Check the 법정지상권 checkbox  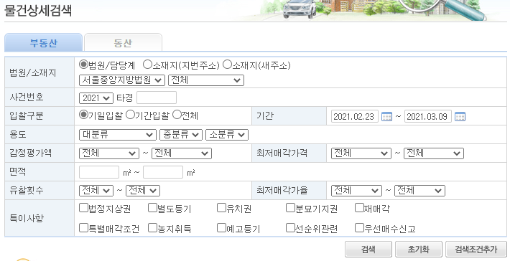pyautogui.click(x=83, y=208)
